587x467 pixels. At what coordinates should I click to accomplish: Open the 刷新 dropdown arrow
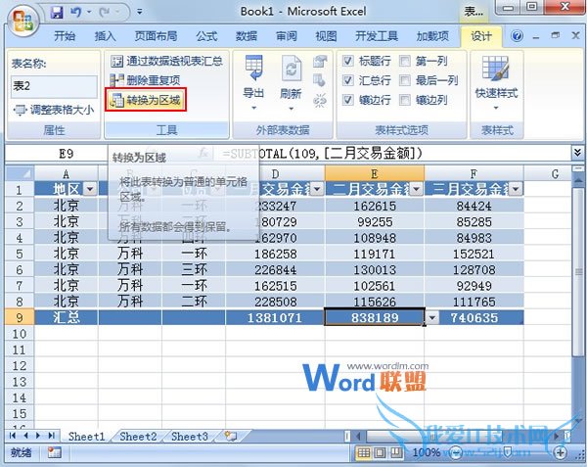click(291, 109)
